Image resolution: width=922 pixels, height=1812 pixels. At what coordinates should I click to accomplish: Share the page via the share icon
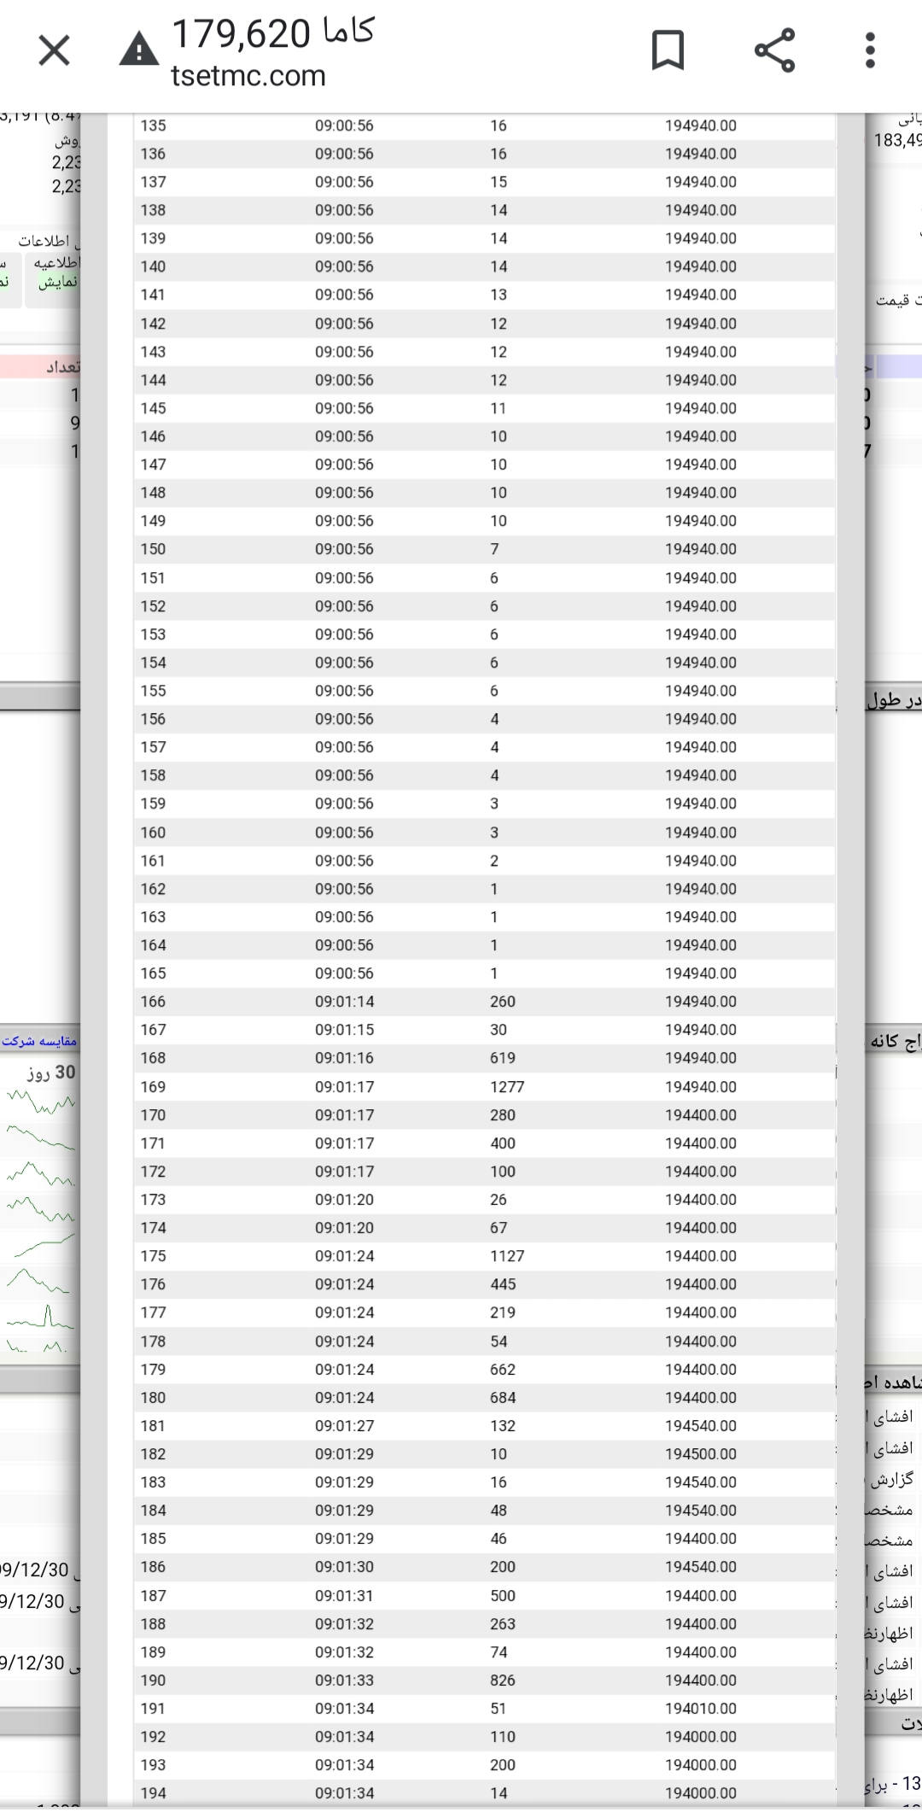774,50
